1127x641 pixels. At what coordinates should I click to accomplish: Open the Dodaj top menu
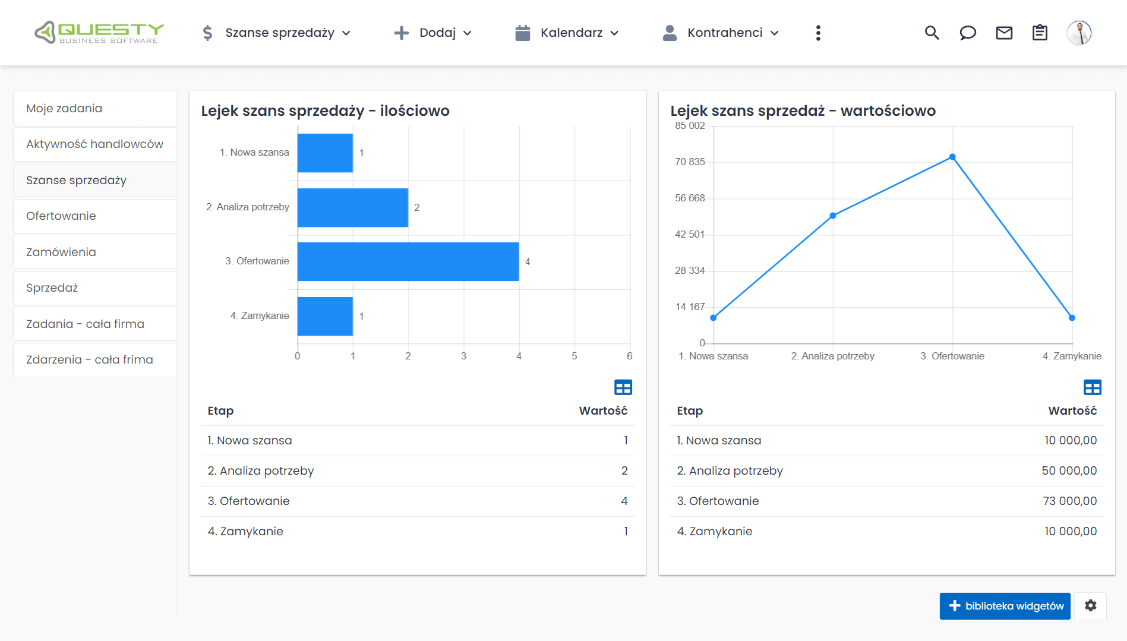433,33
